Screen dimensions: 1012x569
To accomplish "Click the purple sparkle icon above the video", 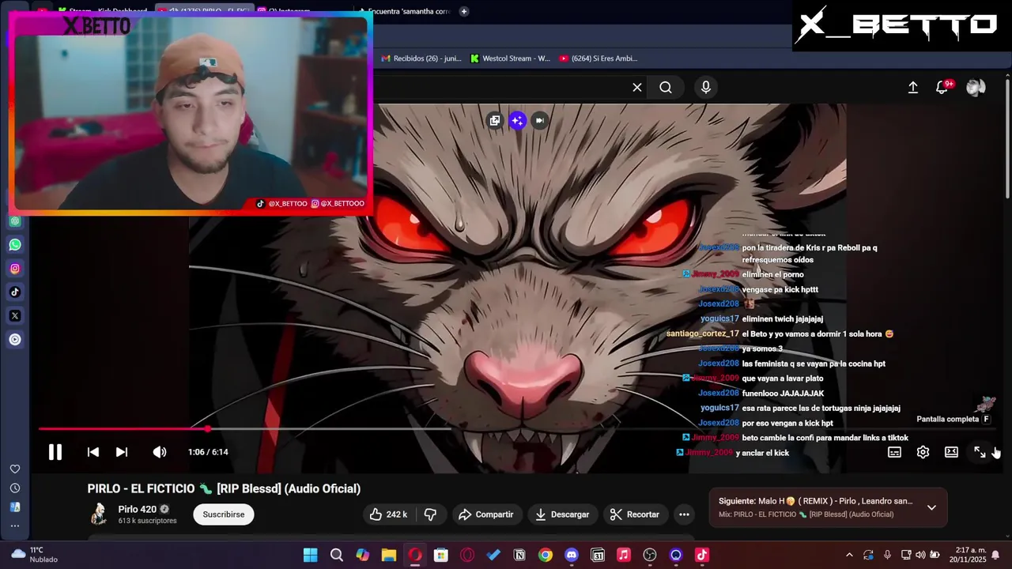I will (517, 120).
